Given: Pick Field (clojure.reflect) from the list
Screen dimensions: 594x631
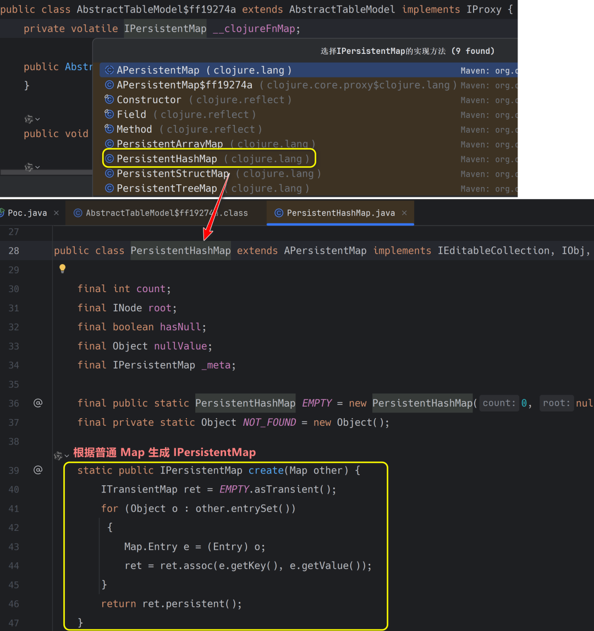Looking at the screenshot, I should coord(308,114).
